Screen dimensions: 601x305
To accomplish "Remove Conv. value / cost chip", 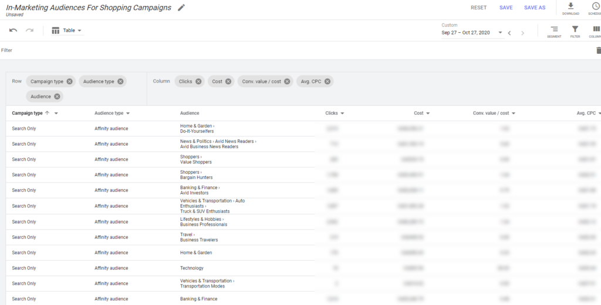I will click(x=287, y=81).
